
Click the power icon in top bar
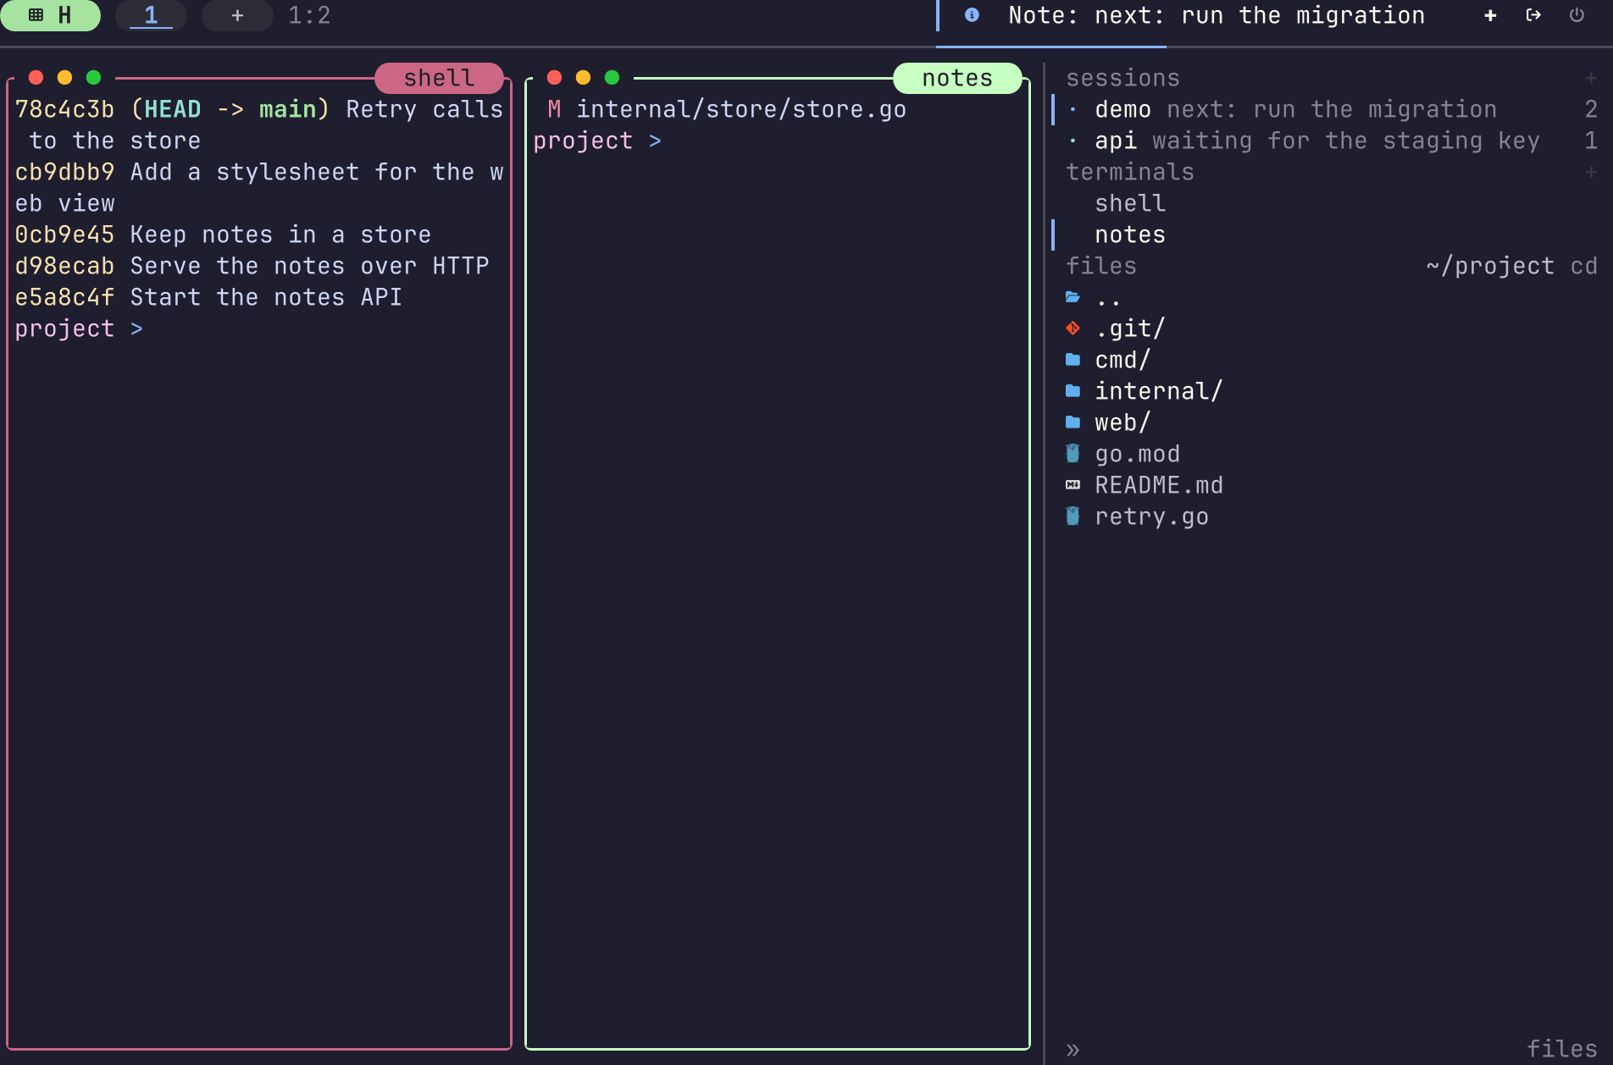pos(1577,15)
